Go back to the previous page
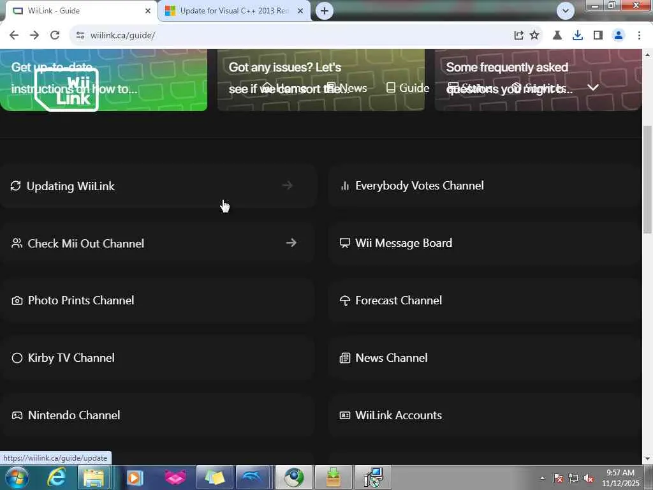 click(14, 36)
